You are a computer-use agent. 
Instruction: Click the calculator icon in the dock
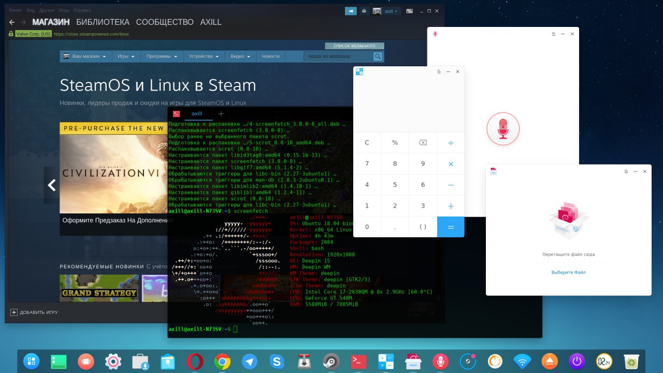pyautogui.click(x=385, y=361)
